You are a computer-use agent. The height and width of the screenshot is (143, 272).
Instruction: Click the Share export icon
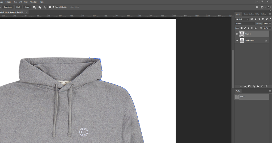(x=269, y=7)
